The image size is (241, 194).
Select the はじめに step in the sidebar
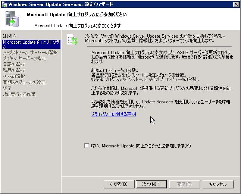tap(10, 36)
